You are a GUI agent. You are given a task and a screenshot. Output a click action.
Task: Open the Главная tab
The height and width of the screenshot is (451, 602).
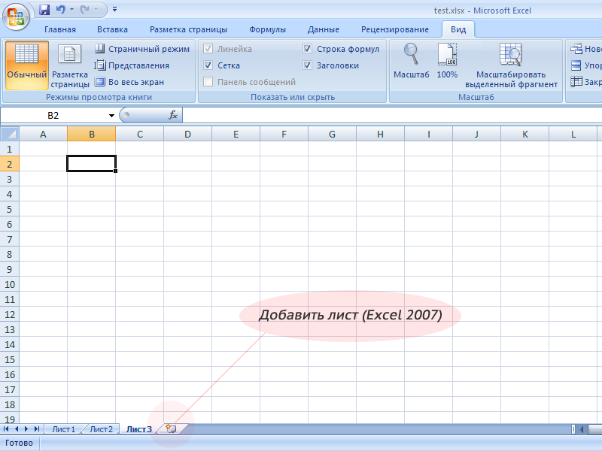point(60,29)
